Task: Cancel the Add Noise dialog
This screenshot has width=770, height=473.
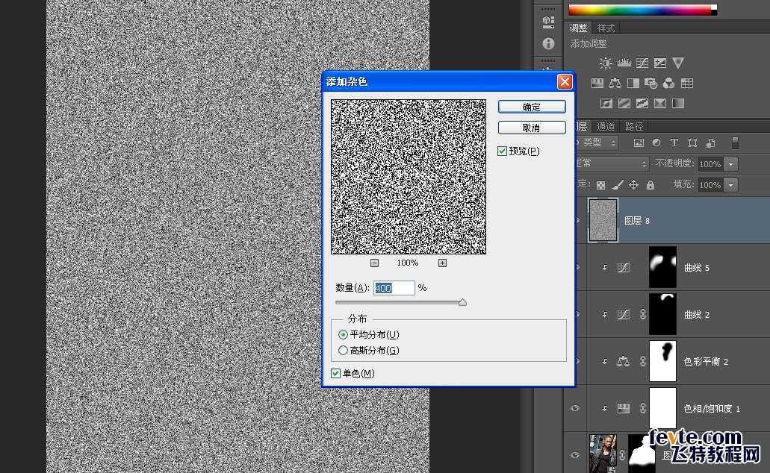Action: point(531,128)
